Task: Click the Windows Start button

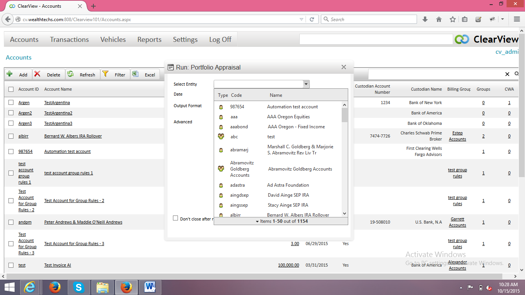Action: click(x=10, y=287)
